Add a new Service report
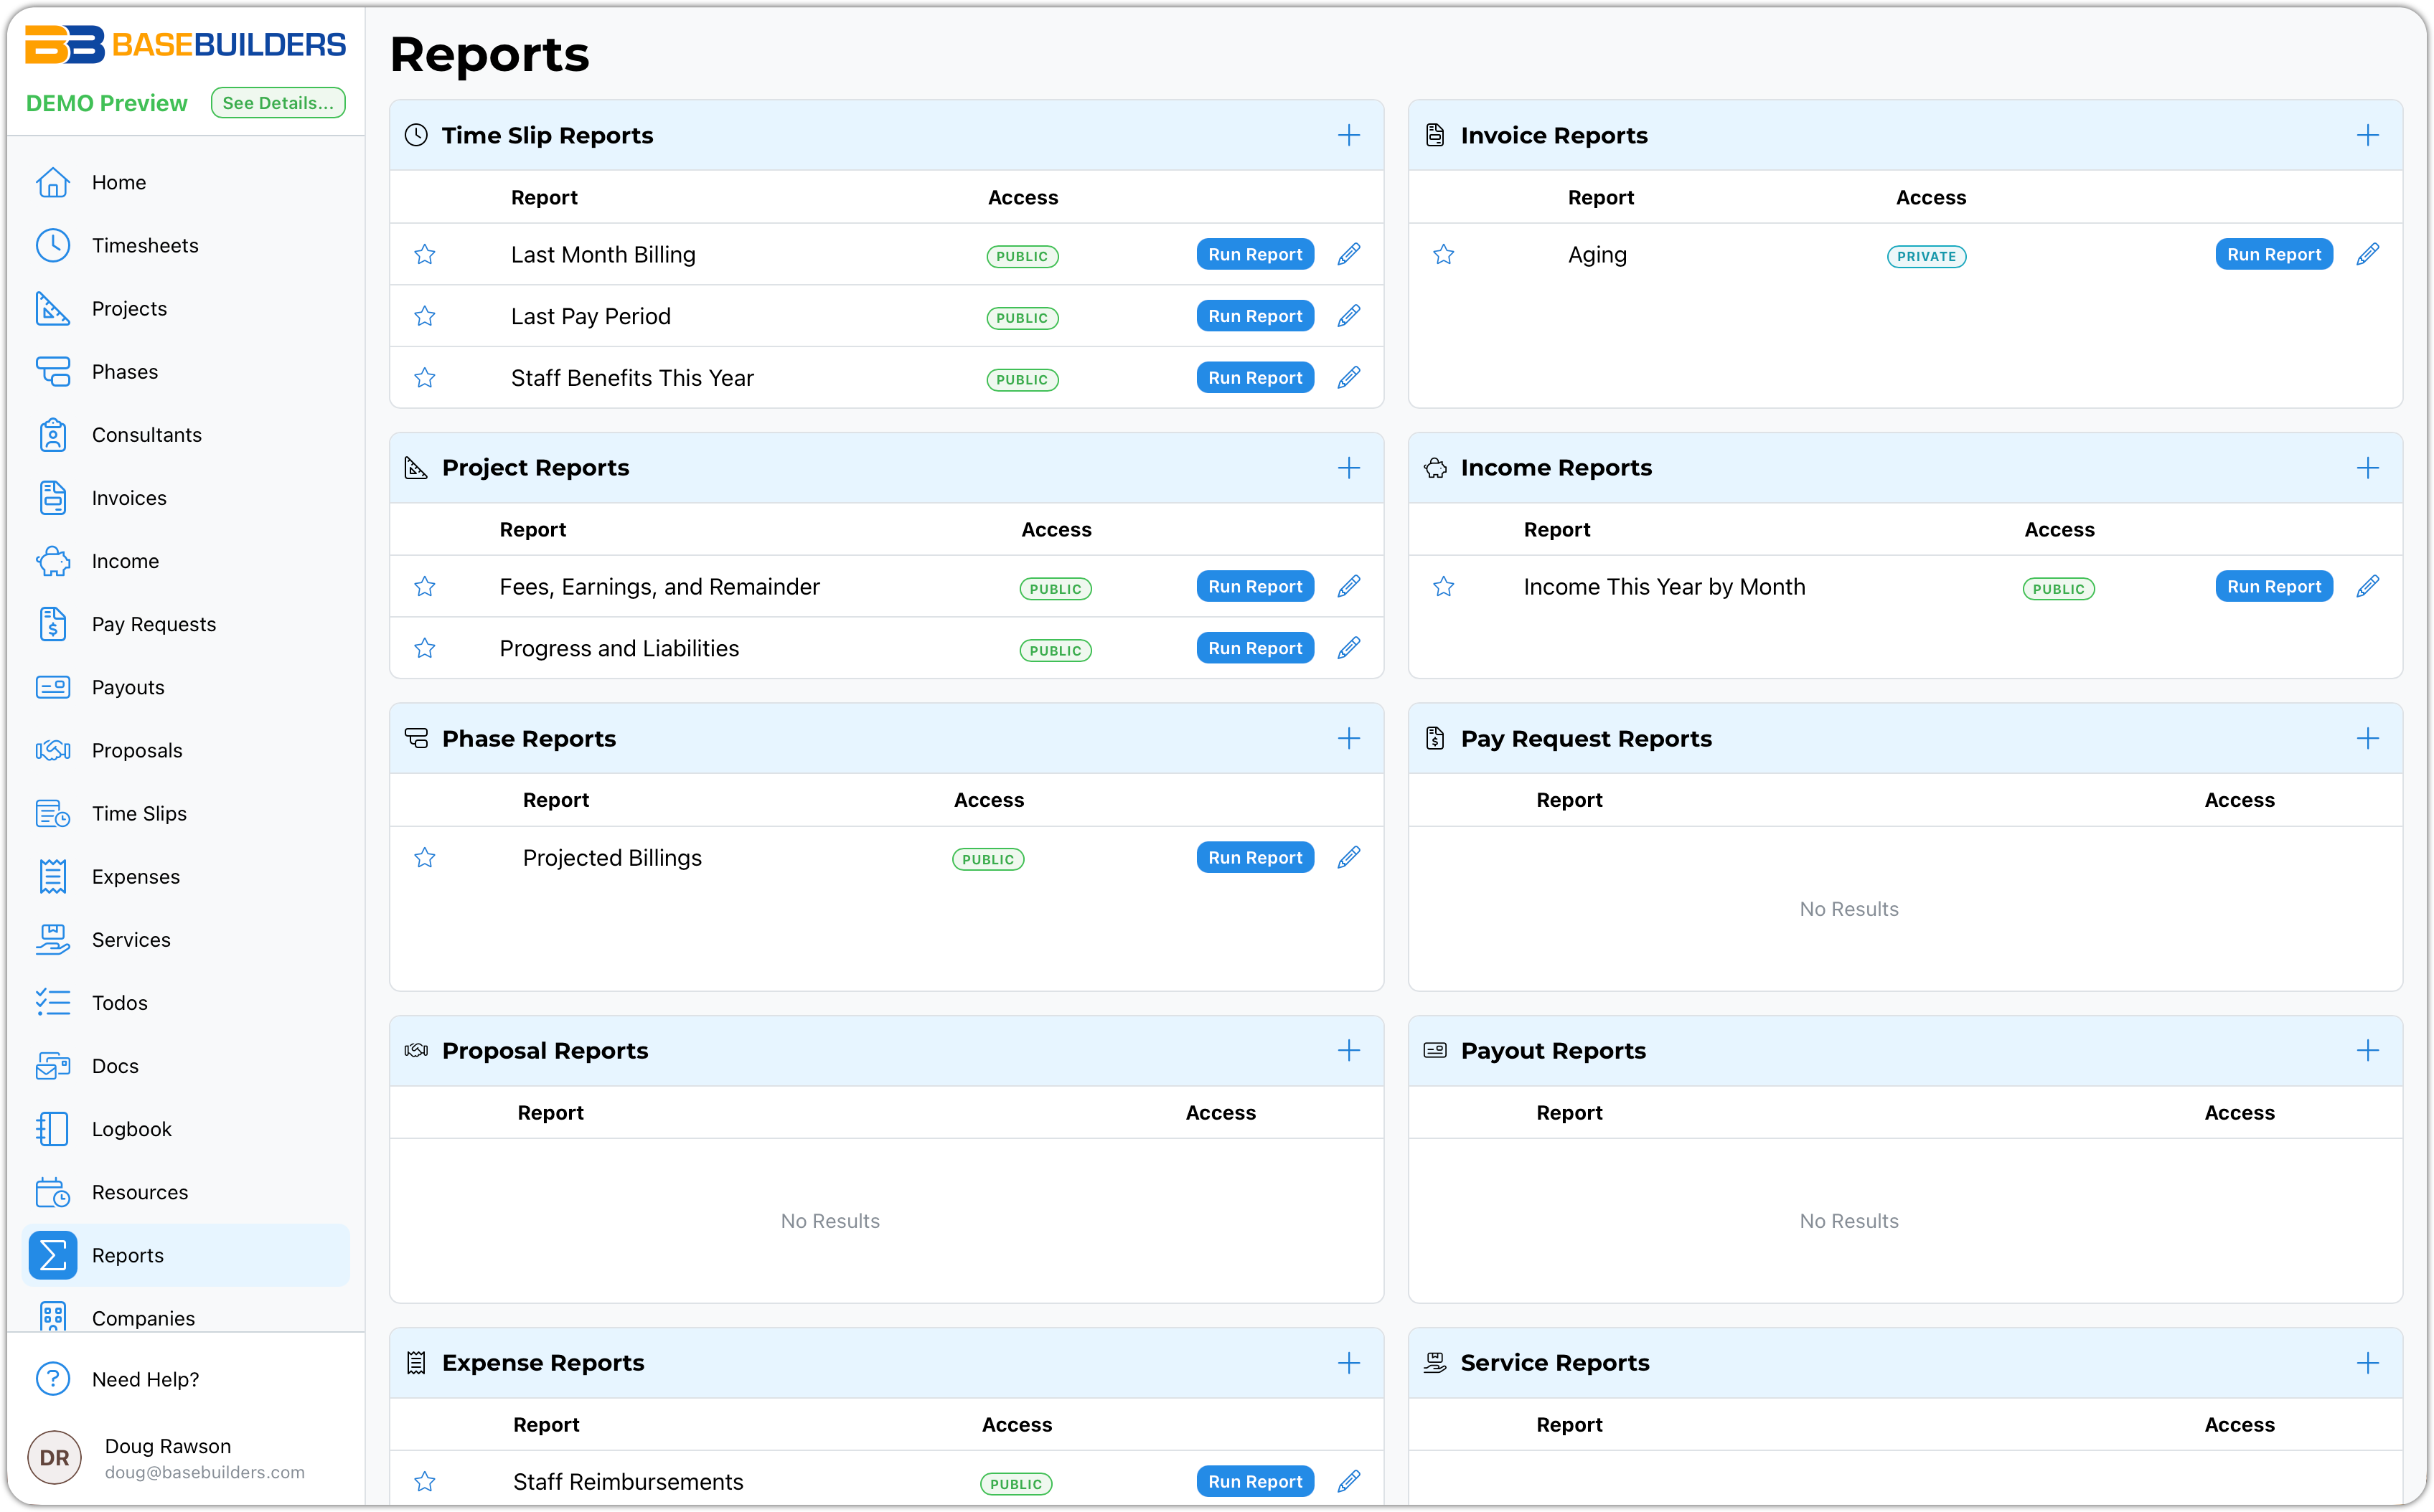Screen dimensions: 2434x1512 tap(2367, 1363)
